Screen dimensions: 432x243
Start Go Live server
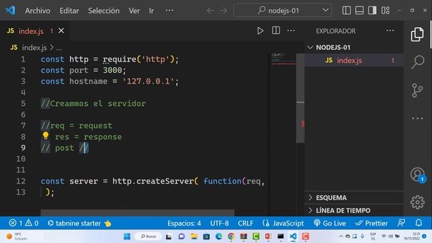[x=330, y=223]
